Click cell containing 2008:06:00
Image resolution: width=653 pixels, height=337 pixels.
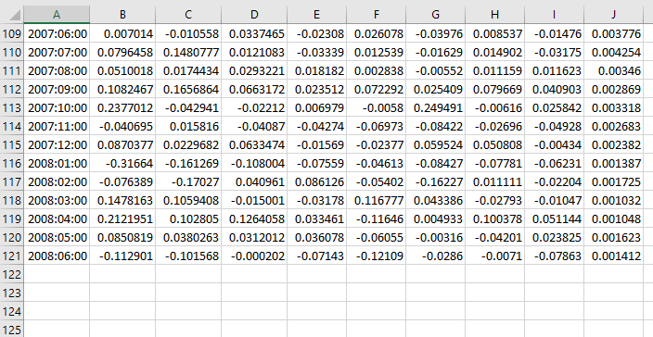[57, 256]
